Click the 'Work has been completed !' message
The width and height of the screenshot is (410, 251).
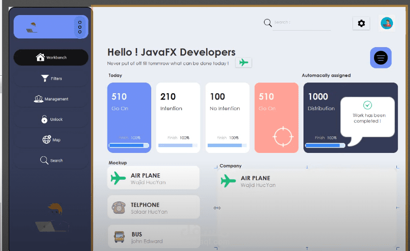(369, 118)
